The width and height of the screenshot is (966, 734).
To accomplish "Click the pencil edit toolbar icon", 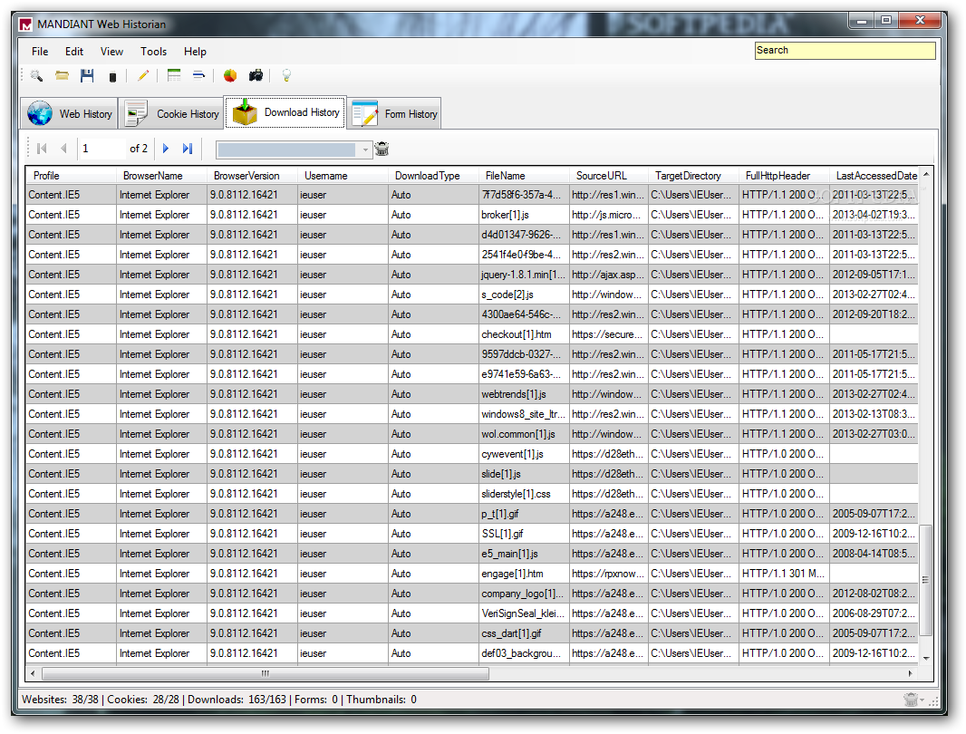I will 143,76.
